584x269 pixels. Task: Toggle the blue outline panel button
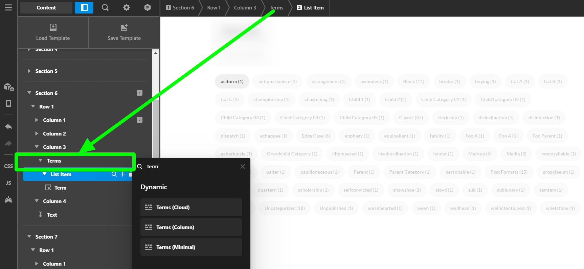click(x=84, y=7)
